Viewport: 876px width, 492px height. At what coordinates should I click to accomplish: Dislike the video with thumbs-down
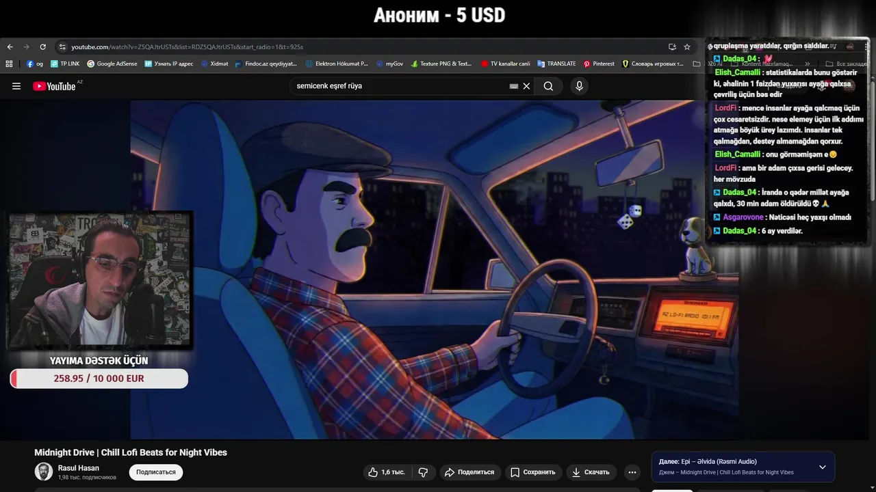pyautogui.click(x=423, y=472)
